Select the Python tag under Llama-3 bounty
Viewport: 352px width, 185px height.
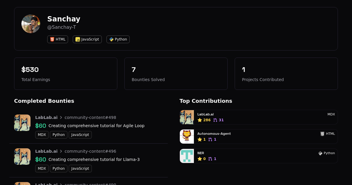(x=59, y=169)
